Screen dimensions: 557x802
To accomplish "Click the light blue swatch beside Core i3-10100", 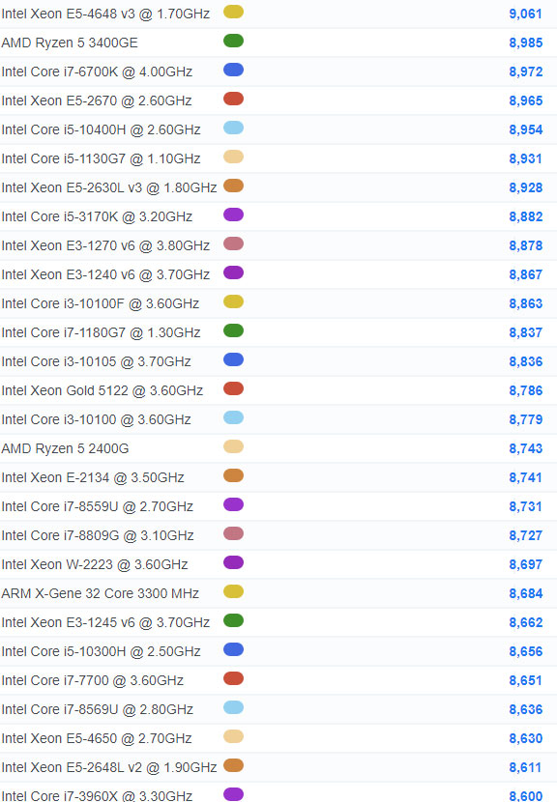I will [233, 417].
